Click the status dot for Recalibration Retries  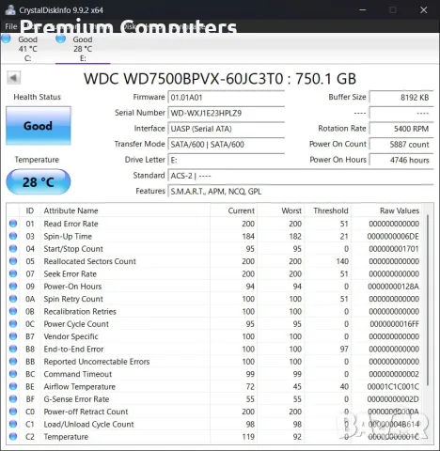(13, 311)
